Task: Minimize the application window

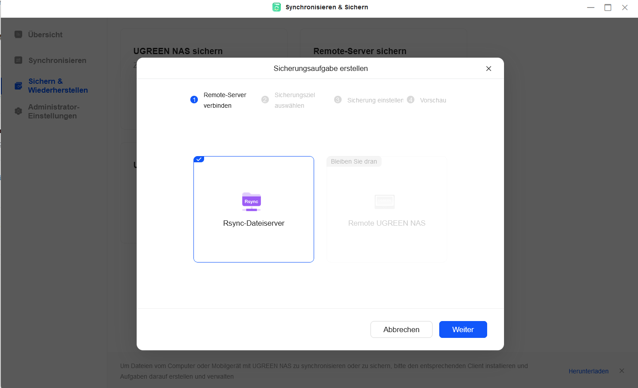Action: tap(591, 8)
